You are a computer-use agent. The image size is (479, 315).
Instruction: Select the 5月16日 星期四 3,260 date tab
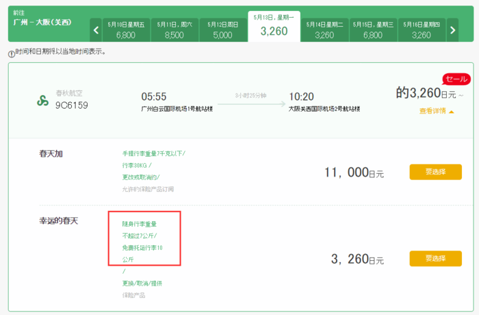click(x=422, y=29)
